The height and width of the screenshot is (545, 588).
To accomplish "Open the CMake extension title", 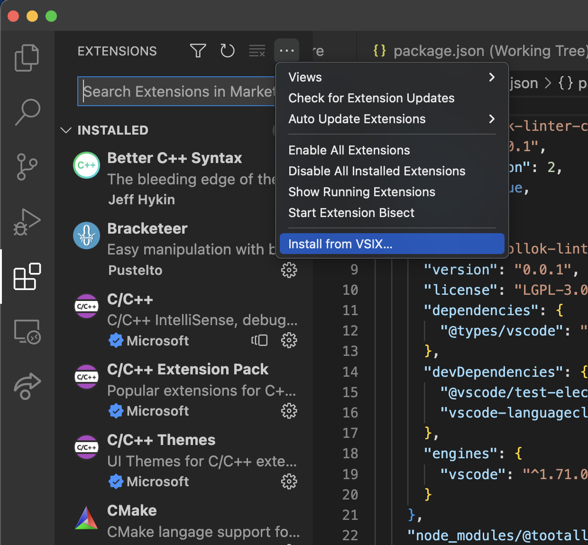I will 132,510.
